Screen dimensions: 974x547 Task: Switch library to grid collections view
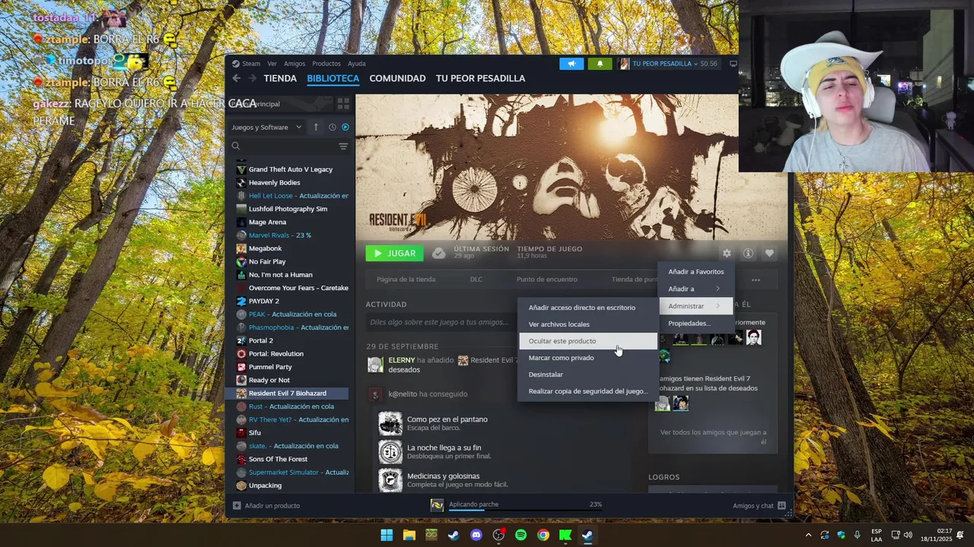coord(343,103)
